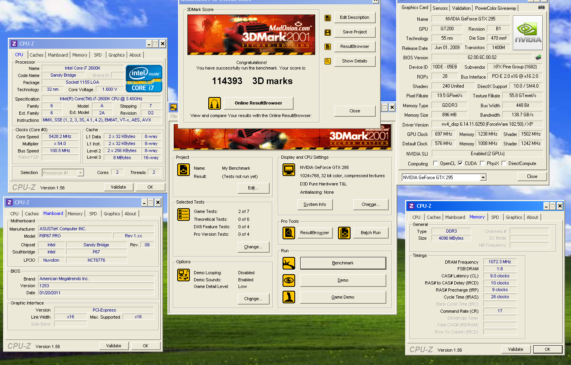Click Validate in Mainboard CPU-Z window
Viewport: 571px width, 365px height.
point(114,346)
